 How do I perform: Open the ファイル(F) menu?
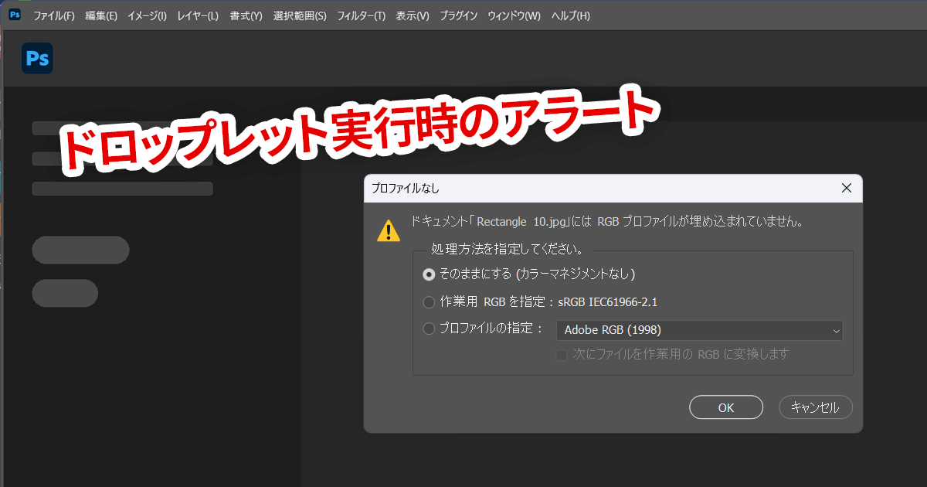tap(54, 15)
